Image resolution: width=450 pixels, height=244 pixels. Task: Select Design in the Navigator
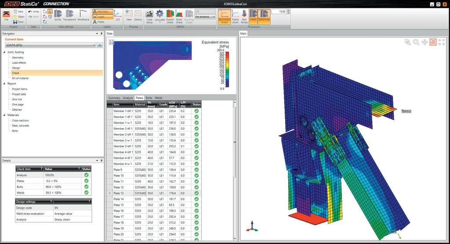coord(16,68)
